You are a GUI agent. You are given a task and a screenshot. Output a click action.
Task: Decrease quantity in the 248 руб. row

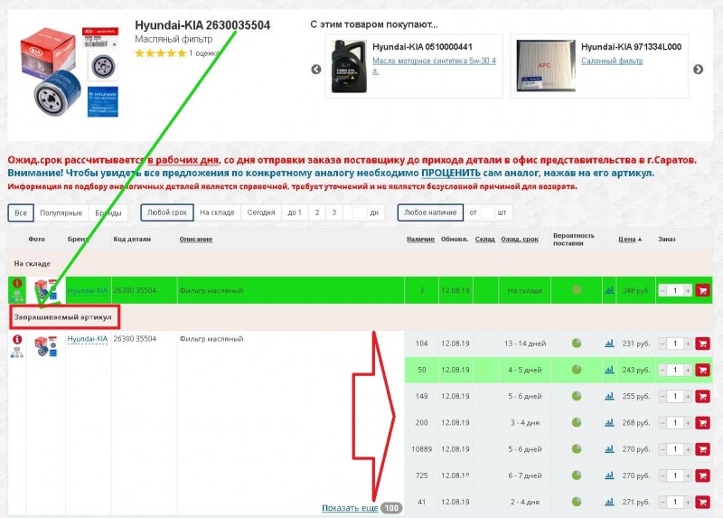(662, 290)
